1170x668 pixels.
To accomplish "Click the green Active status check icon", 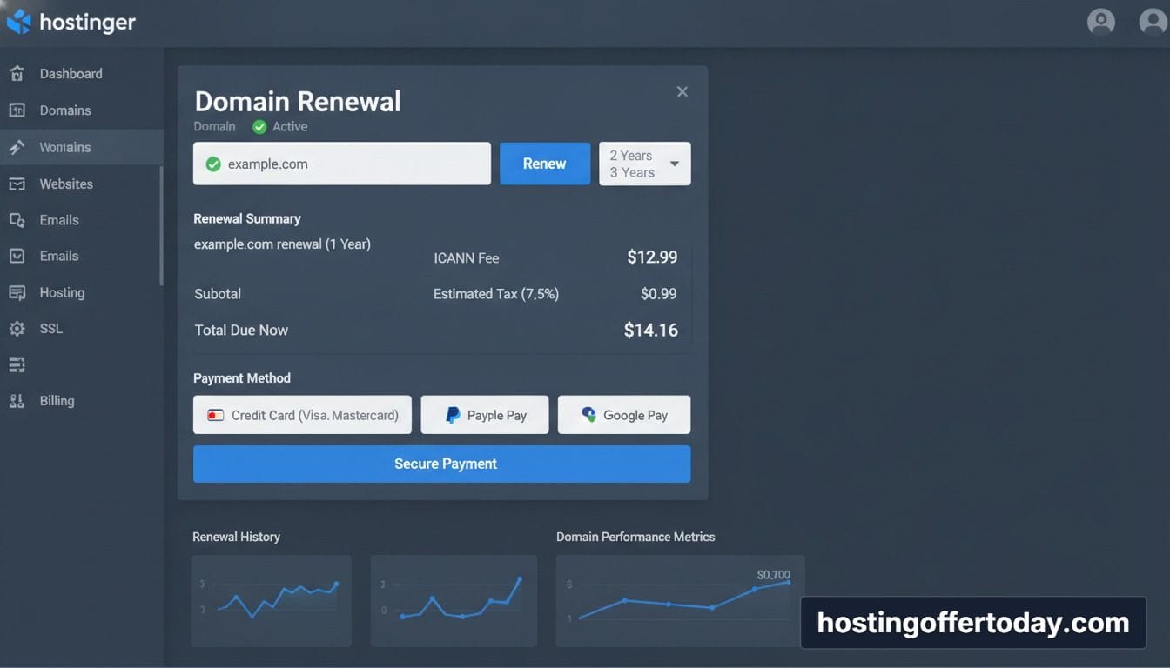I will click(259, 127).
